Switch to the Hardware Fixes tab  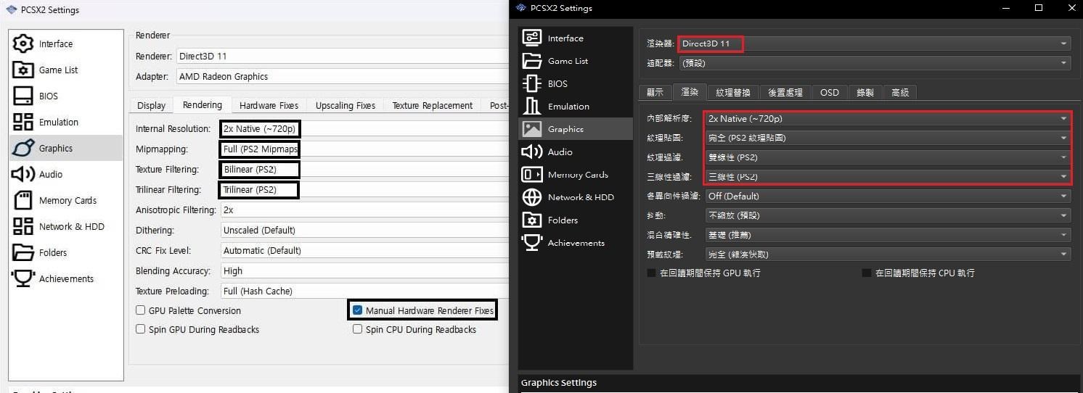269,106
